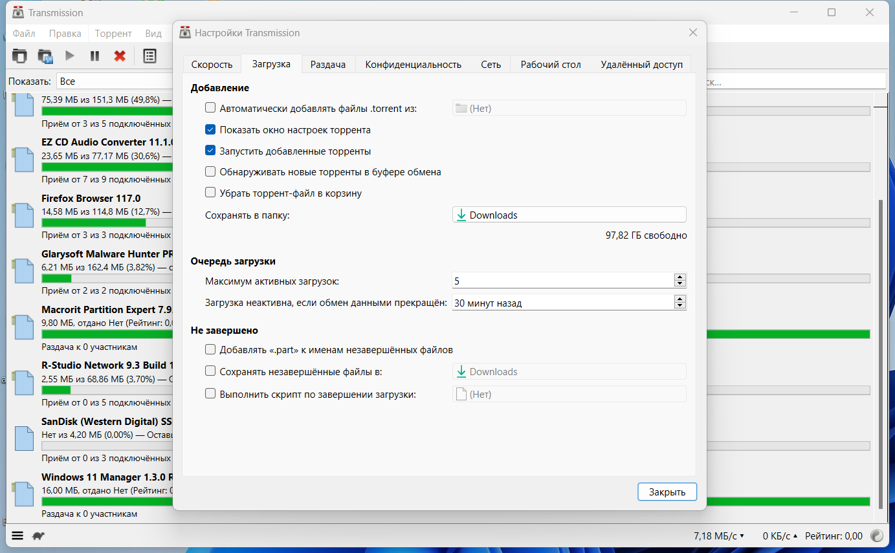Click Transmission app icon in main window title

pyautogui.click(x=19, y=12)
